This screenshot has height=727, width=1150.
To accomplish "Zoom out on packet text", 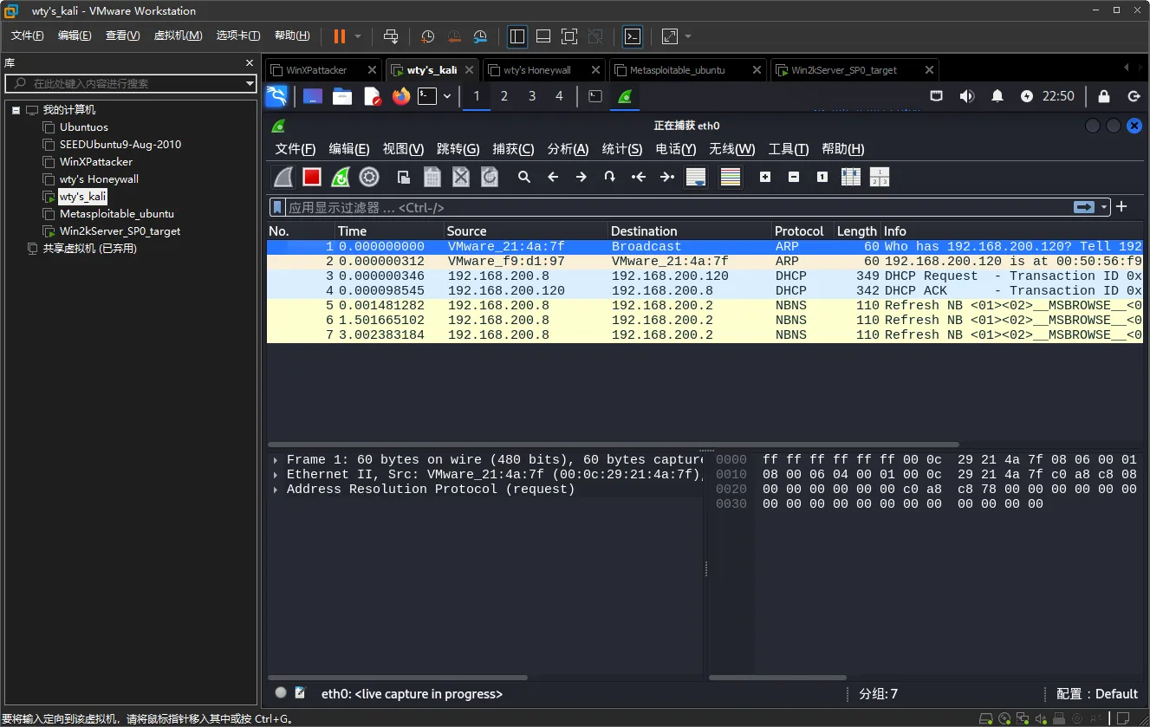I will (x=794, y=177).
